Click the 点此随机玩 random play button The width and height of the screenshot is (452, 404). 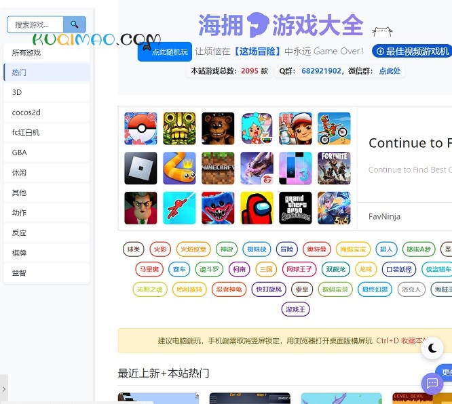tap(165, 52)
